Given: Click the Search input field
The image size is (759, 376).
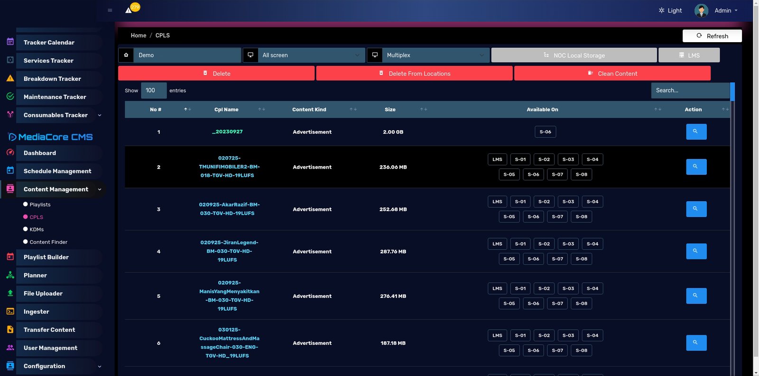Looking at the screenshot, I should click(x=690, y=90).
